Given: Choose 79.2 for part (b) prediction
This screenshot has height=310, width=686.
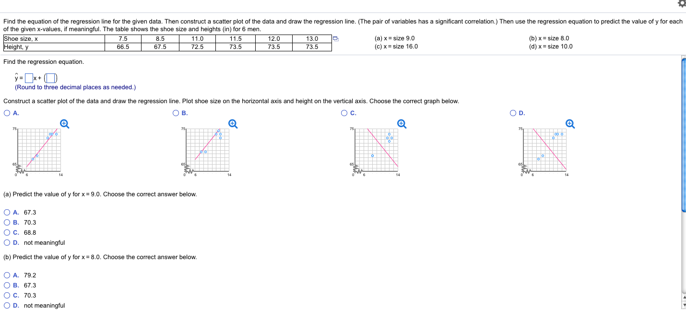Looking at the screenshot, I should [x=7, y=275].
